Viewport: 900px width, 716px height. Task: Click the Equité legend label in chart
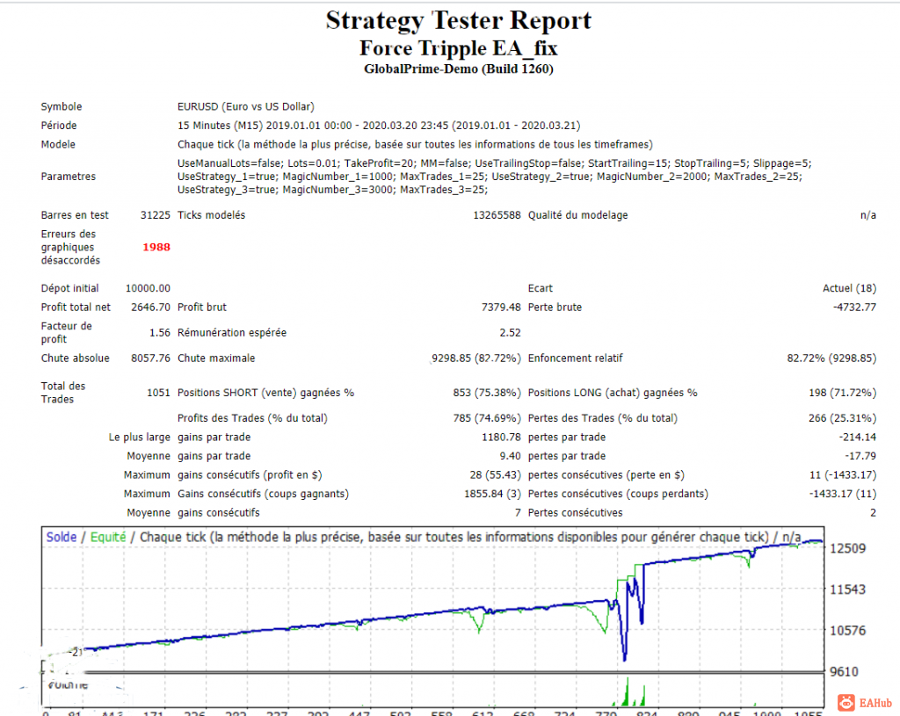[108, 538]
